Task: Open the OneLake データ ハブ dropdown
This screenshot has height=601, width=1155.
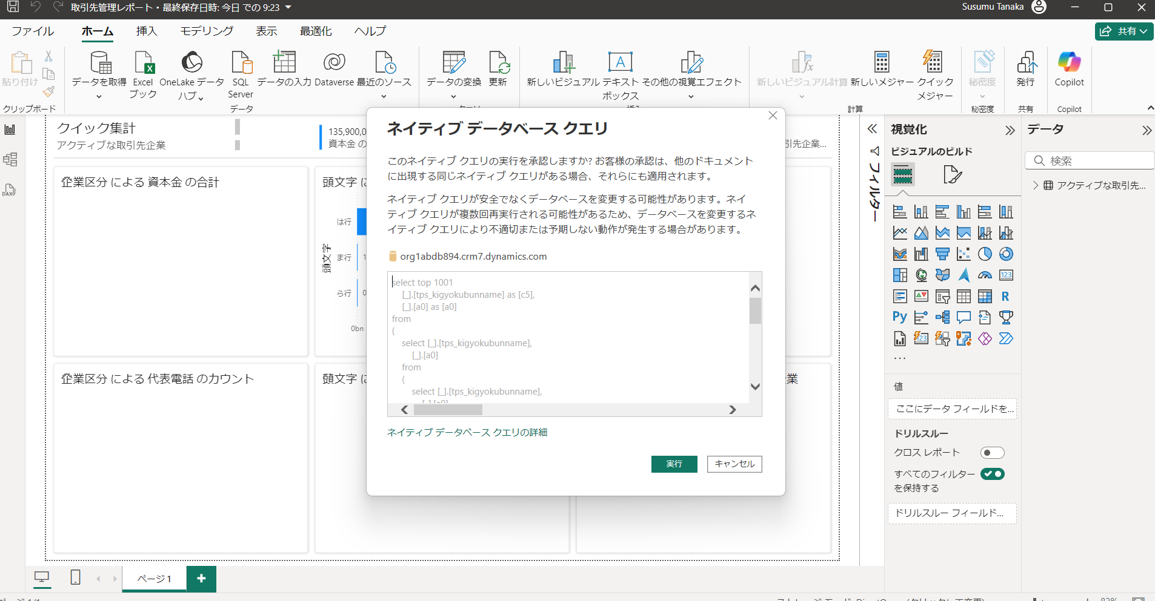Action: pos(201,97)
